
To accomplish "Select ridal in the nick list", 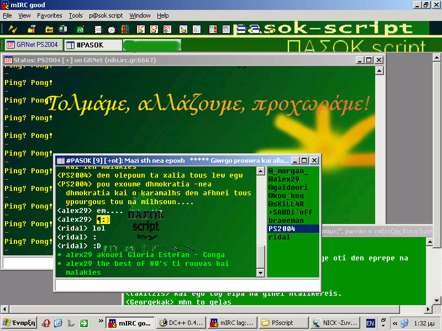I will point(293,237).
